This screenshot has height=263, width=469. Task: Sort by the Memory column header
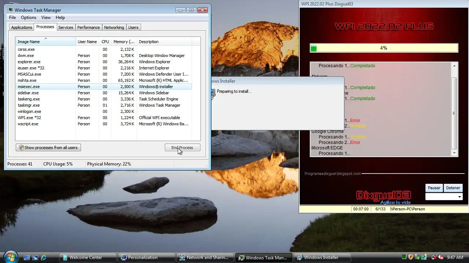(x=124, y=42)
